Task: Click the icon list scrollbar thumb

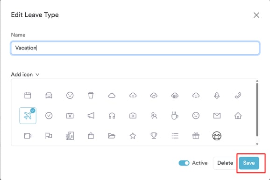Action: 257,110
